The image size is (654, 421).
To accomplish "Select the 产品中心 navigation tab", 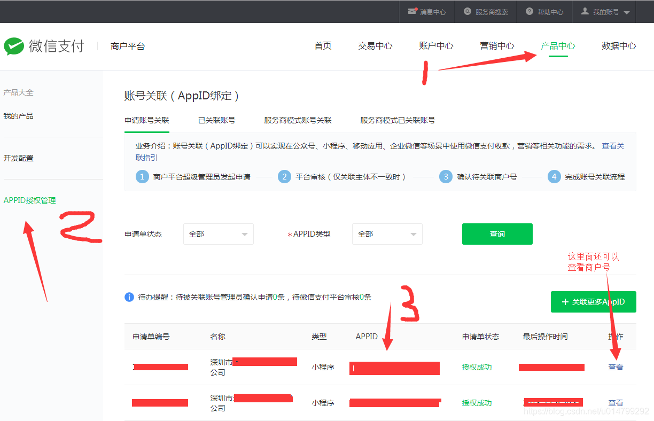I will pos(558,46).
